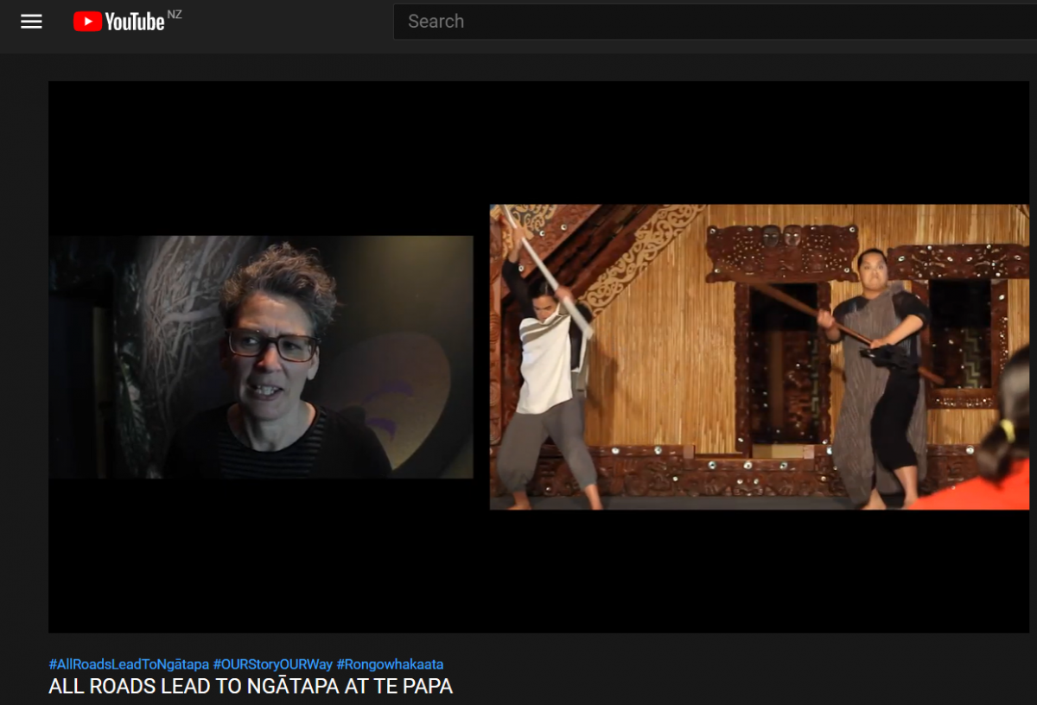Click the YouTube wordmark text
This screenshot has height=705, width=1037.
pyautogui.click(x=134, y=22)
